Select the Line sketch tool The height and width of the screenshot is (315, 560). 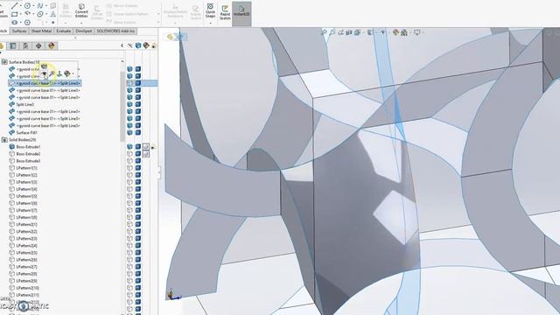point(14,6)
